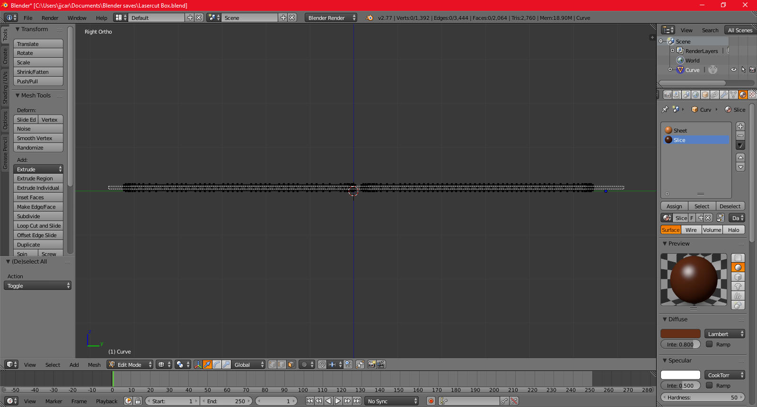Select the scale manipulator icon
Screen dimensions: 757x407
[x=226, y=364]
